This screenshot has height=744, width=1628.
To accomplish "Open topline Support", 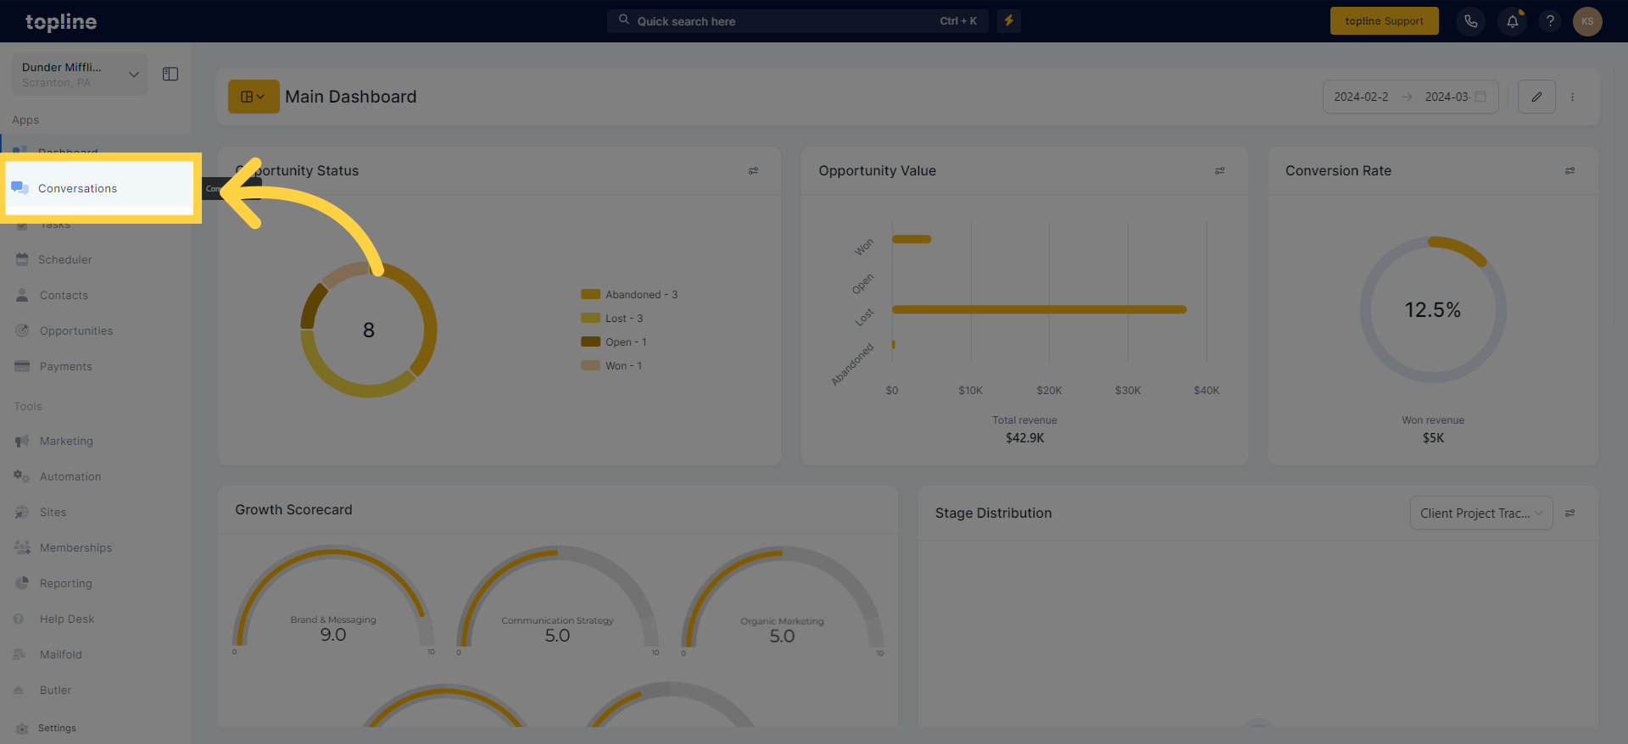I will click(x=1384, y=21).
